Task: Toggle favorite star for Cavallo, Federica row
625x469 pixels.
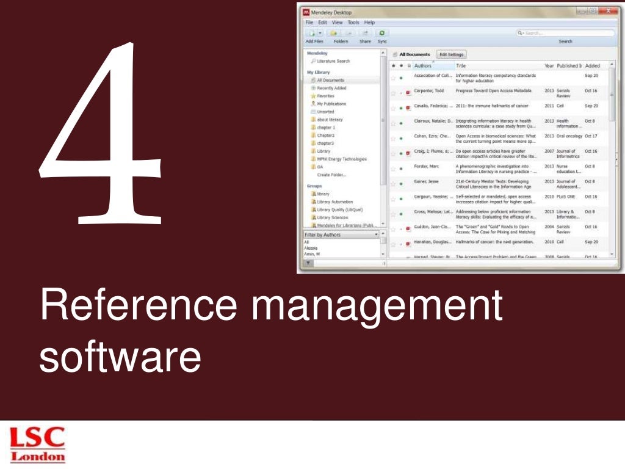Action: [x=394, y=109]
